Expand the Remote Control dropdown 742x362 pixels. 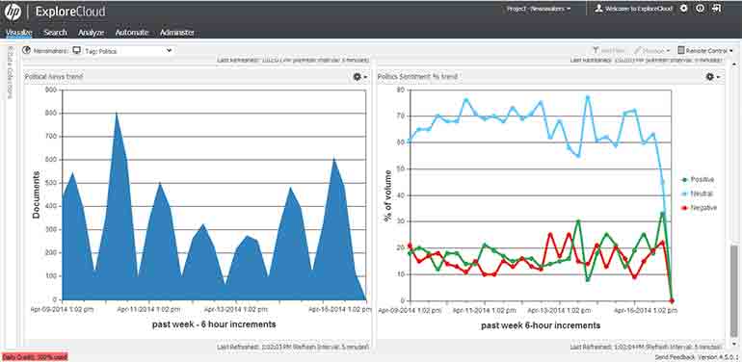point(705,51)
